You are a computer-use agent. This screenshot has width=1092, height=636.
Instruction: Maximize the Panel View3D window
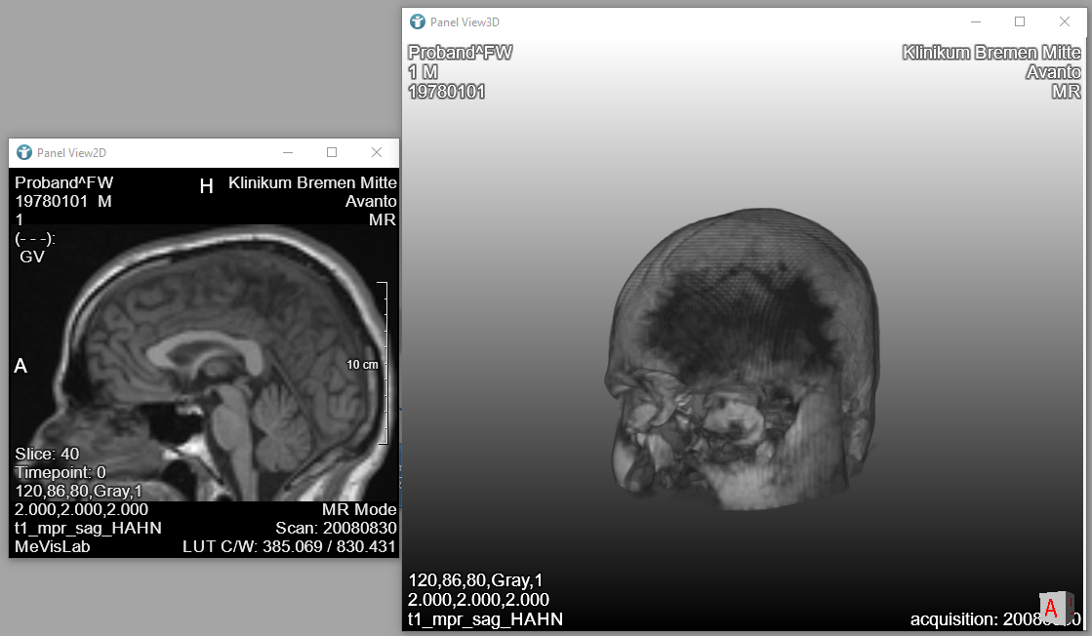[1020, 21]
